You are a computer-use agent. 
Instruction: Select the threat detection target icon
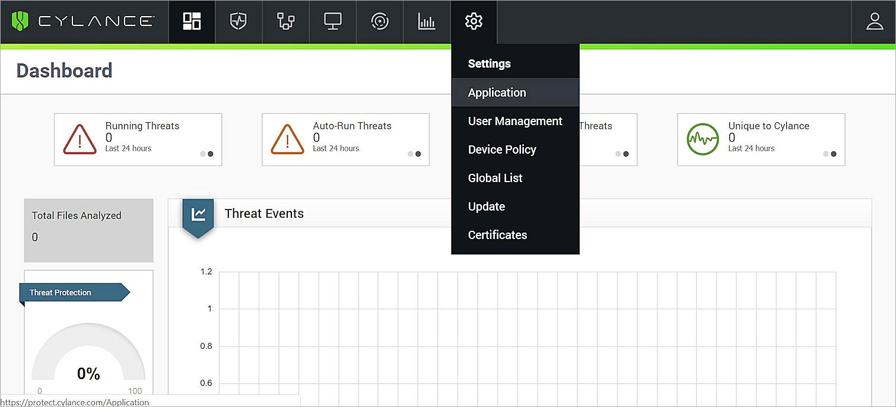pyautogui.click(x=380, y=21)
